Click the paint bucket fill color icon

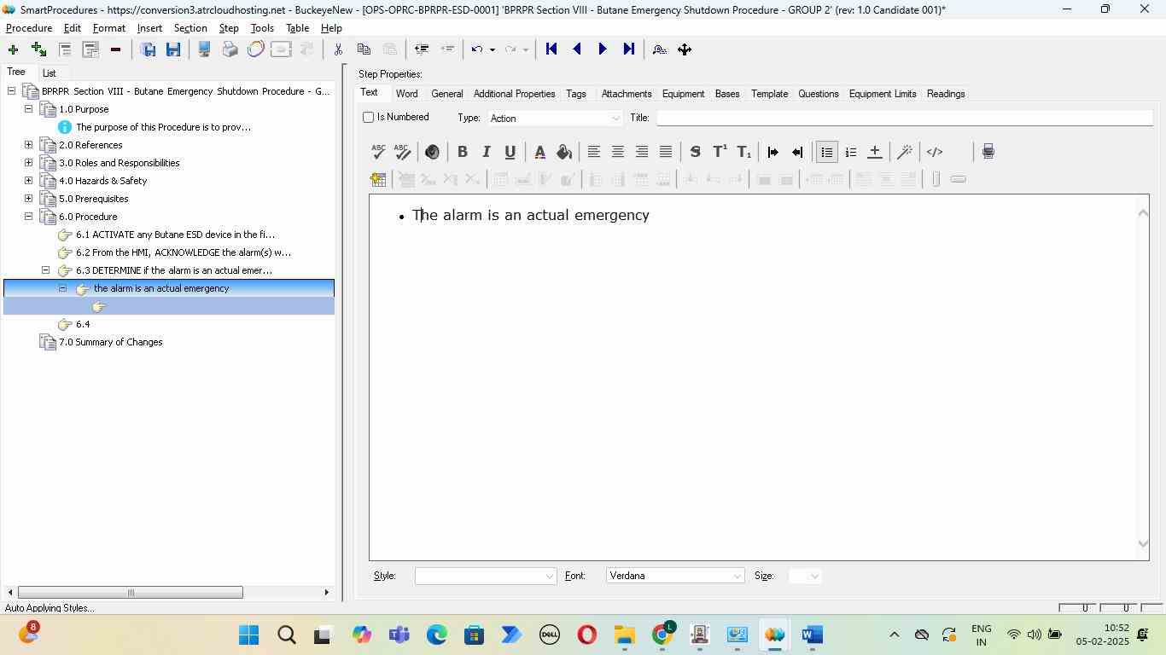[563, 152]
